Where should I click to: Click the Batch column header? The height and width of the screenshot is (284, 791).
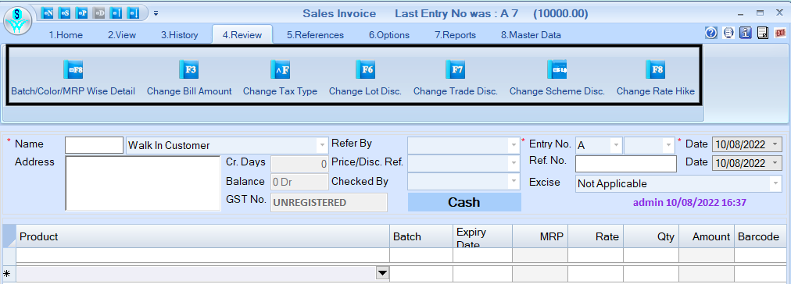[x=421, y=236]
